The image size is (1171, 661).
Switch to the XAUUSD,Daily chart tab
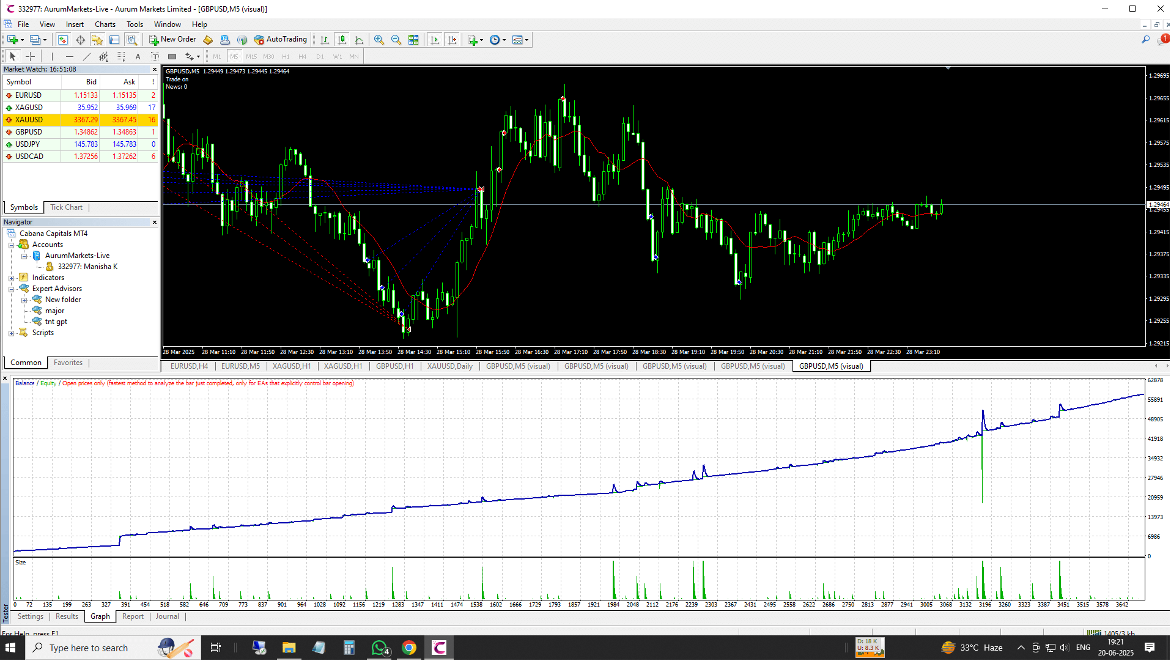pos(449,366)
